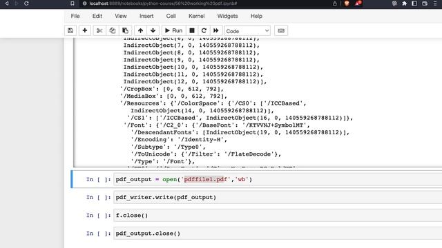Click the '/ToUnicode' FlateDecode output line

tap(206, 154)
